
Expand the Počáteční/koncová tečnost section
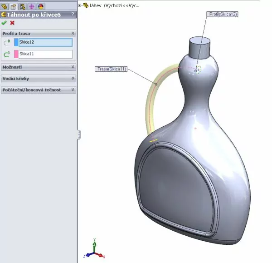pos(73,90)
